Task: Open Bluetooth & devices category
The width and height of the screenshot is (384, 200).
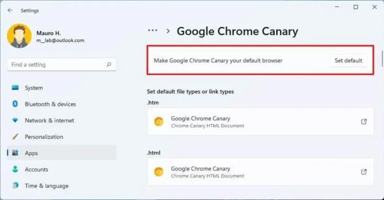Action: click(x=62, y=104)
